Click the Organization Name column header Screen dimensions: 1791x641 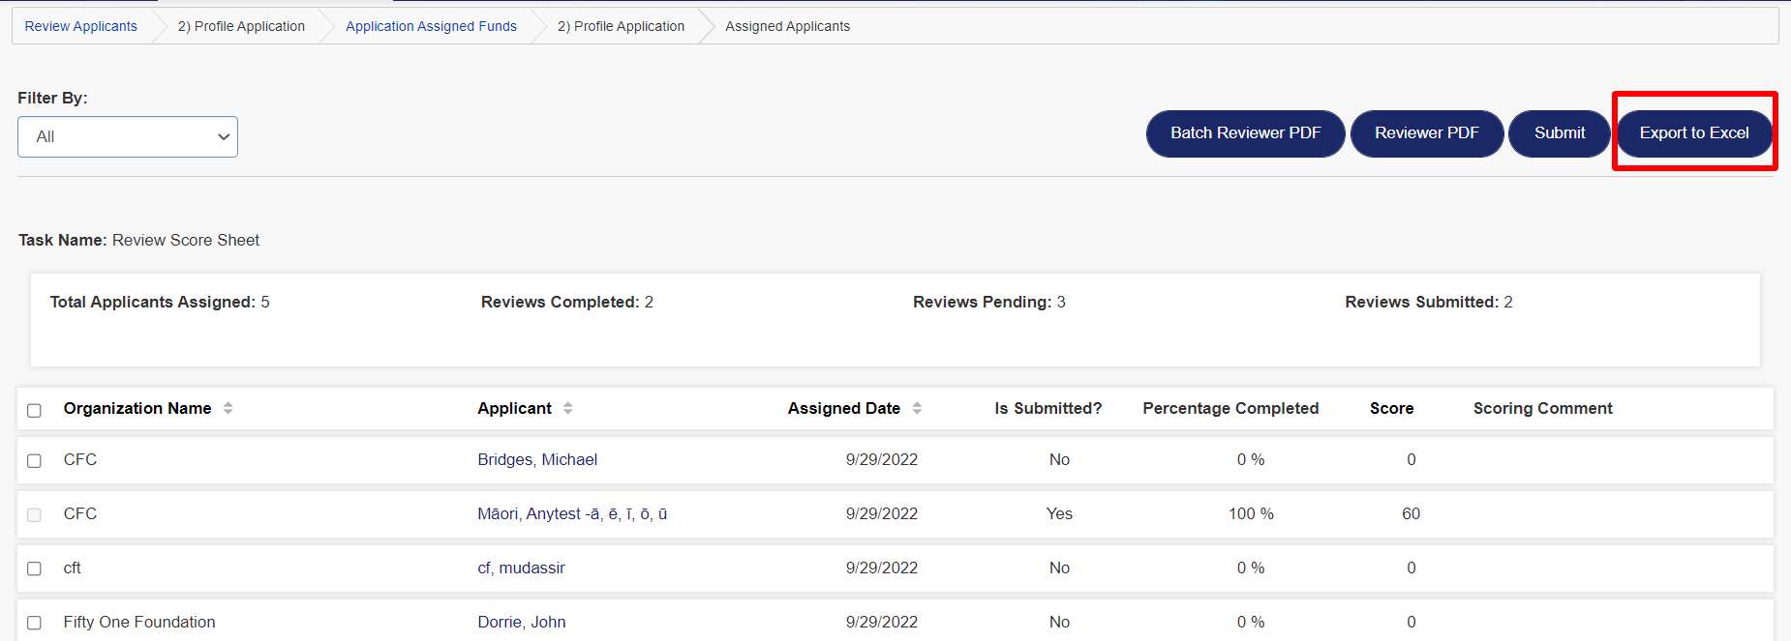(137, 408)
